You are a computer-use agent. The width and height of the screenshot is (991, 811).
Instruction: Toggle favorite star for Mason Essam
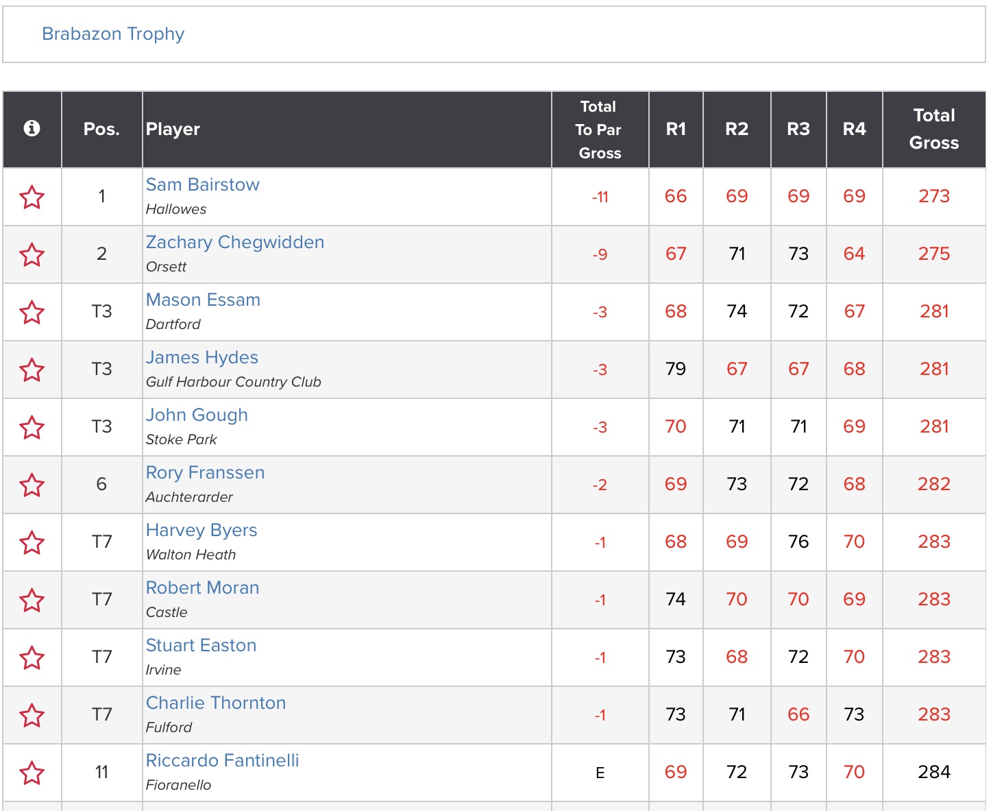tap(32, 313)
